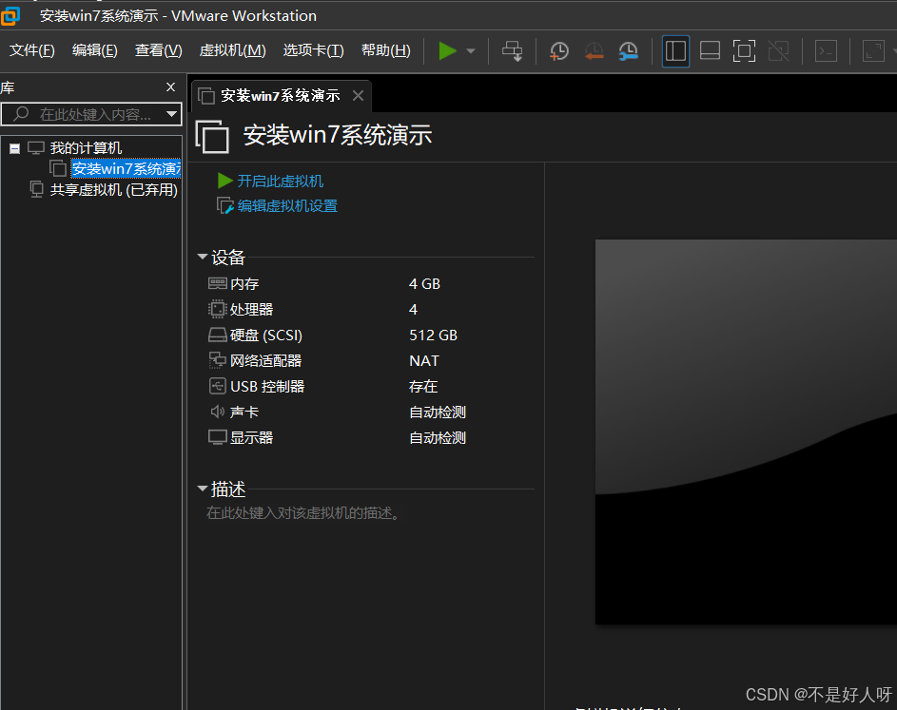The height and width of the screenshot is (710, 897).
Task: Open the 查看(V) menu
Action: (x=159, y=50)
